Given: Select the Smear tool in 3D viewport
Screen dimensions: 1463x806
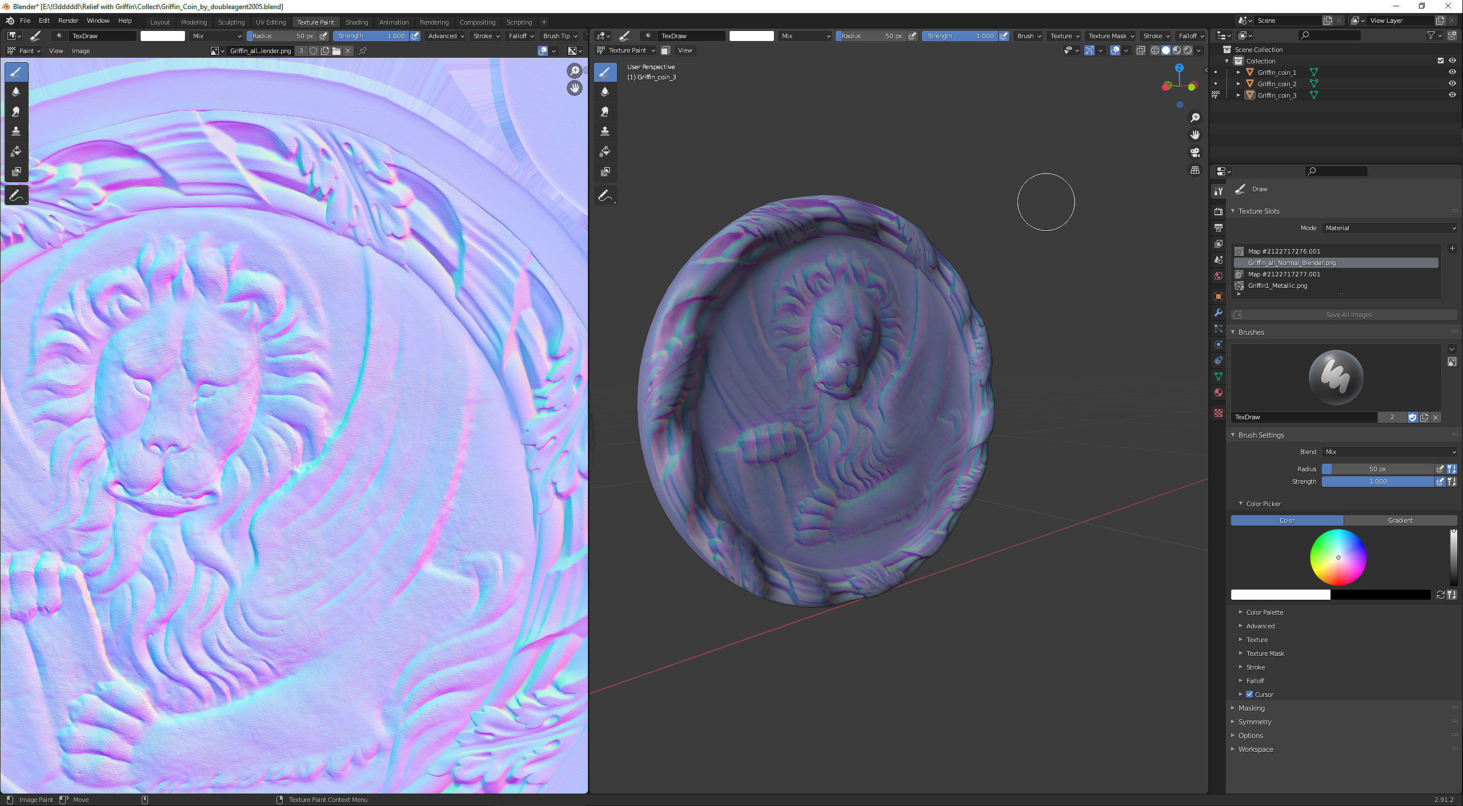Looking at the screenshot, I should (x=605, y=111).
